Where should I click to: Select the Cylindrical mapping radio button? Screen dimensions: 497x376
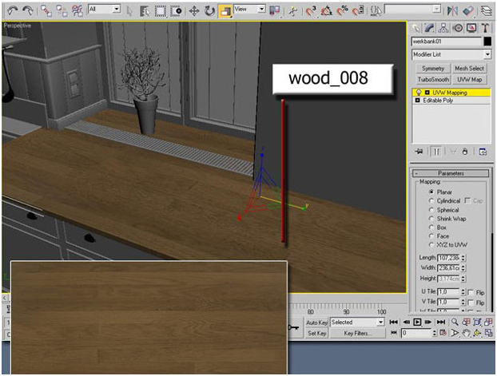click(x=431, y=201)
